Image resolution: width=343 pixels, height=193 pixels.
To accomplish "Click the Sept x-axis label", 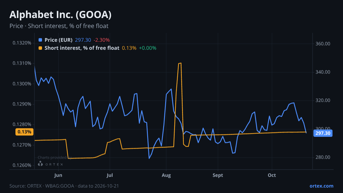I will click(x=218, y=175).
